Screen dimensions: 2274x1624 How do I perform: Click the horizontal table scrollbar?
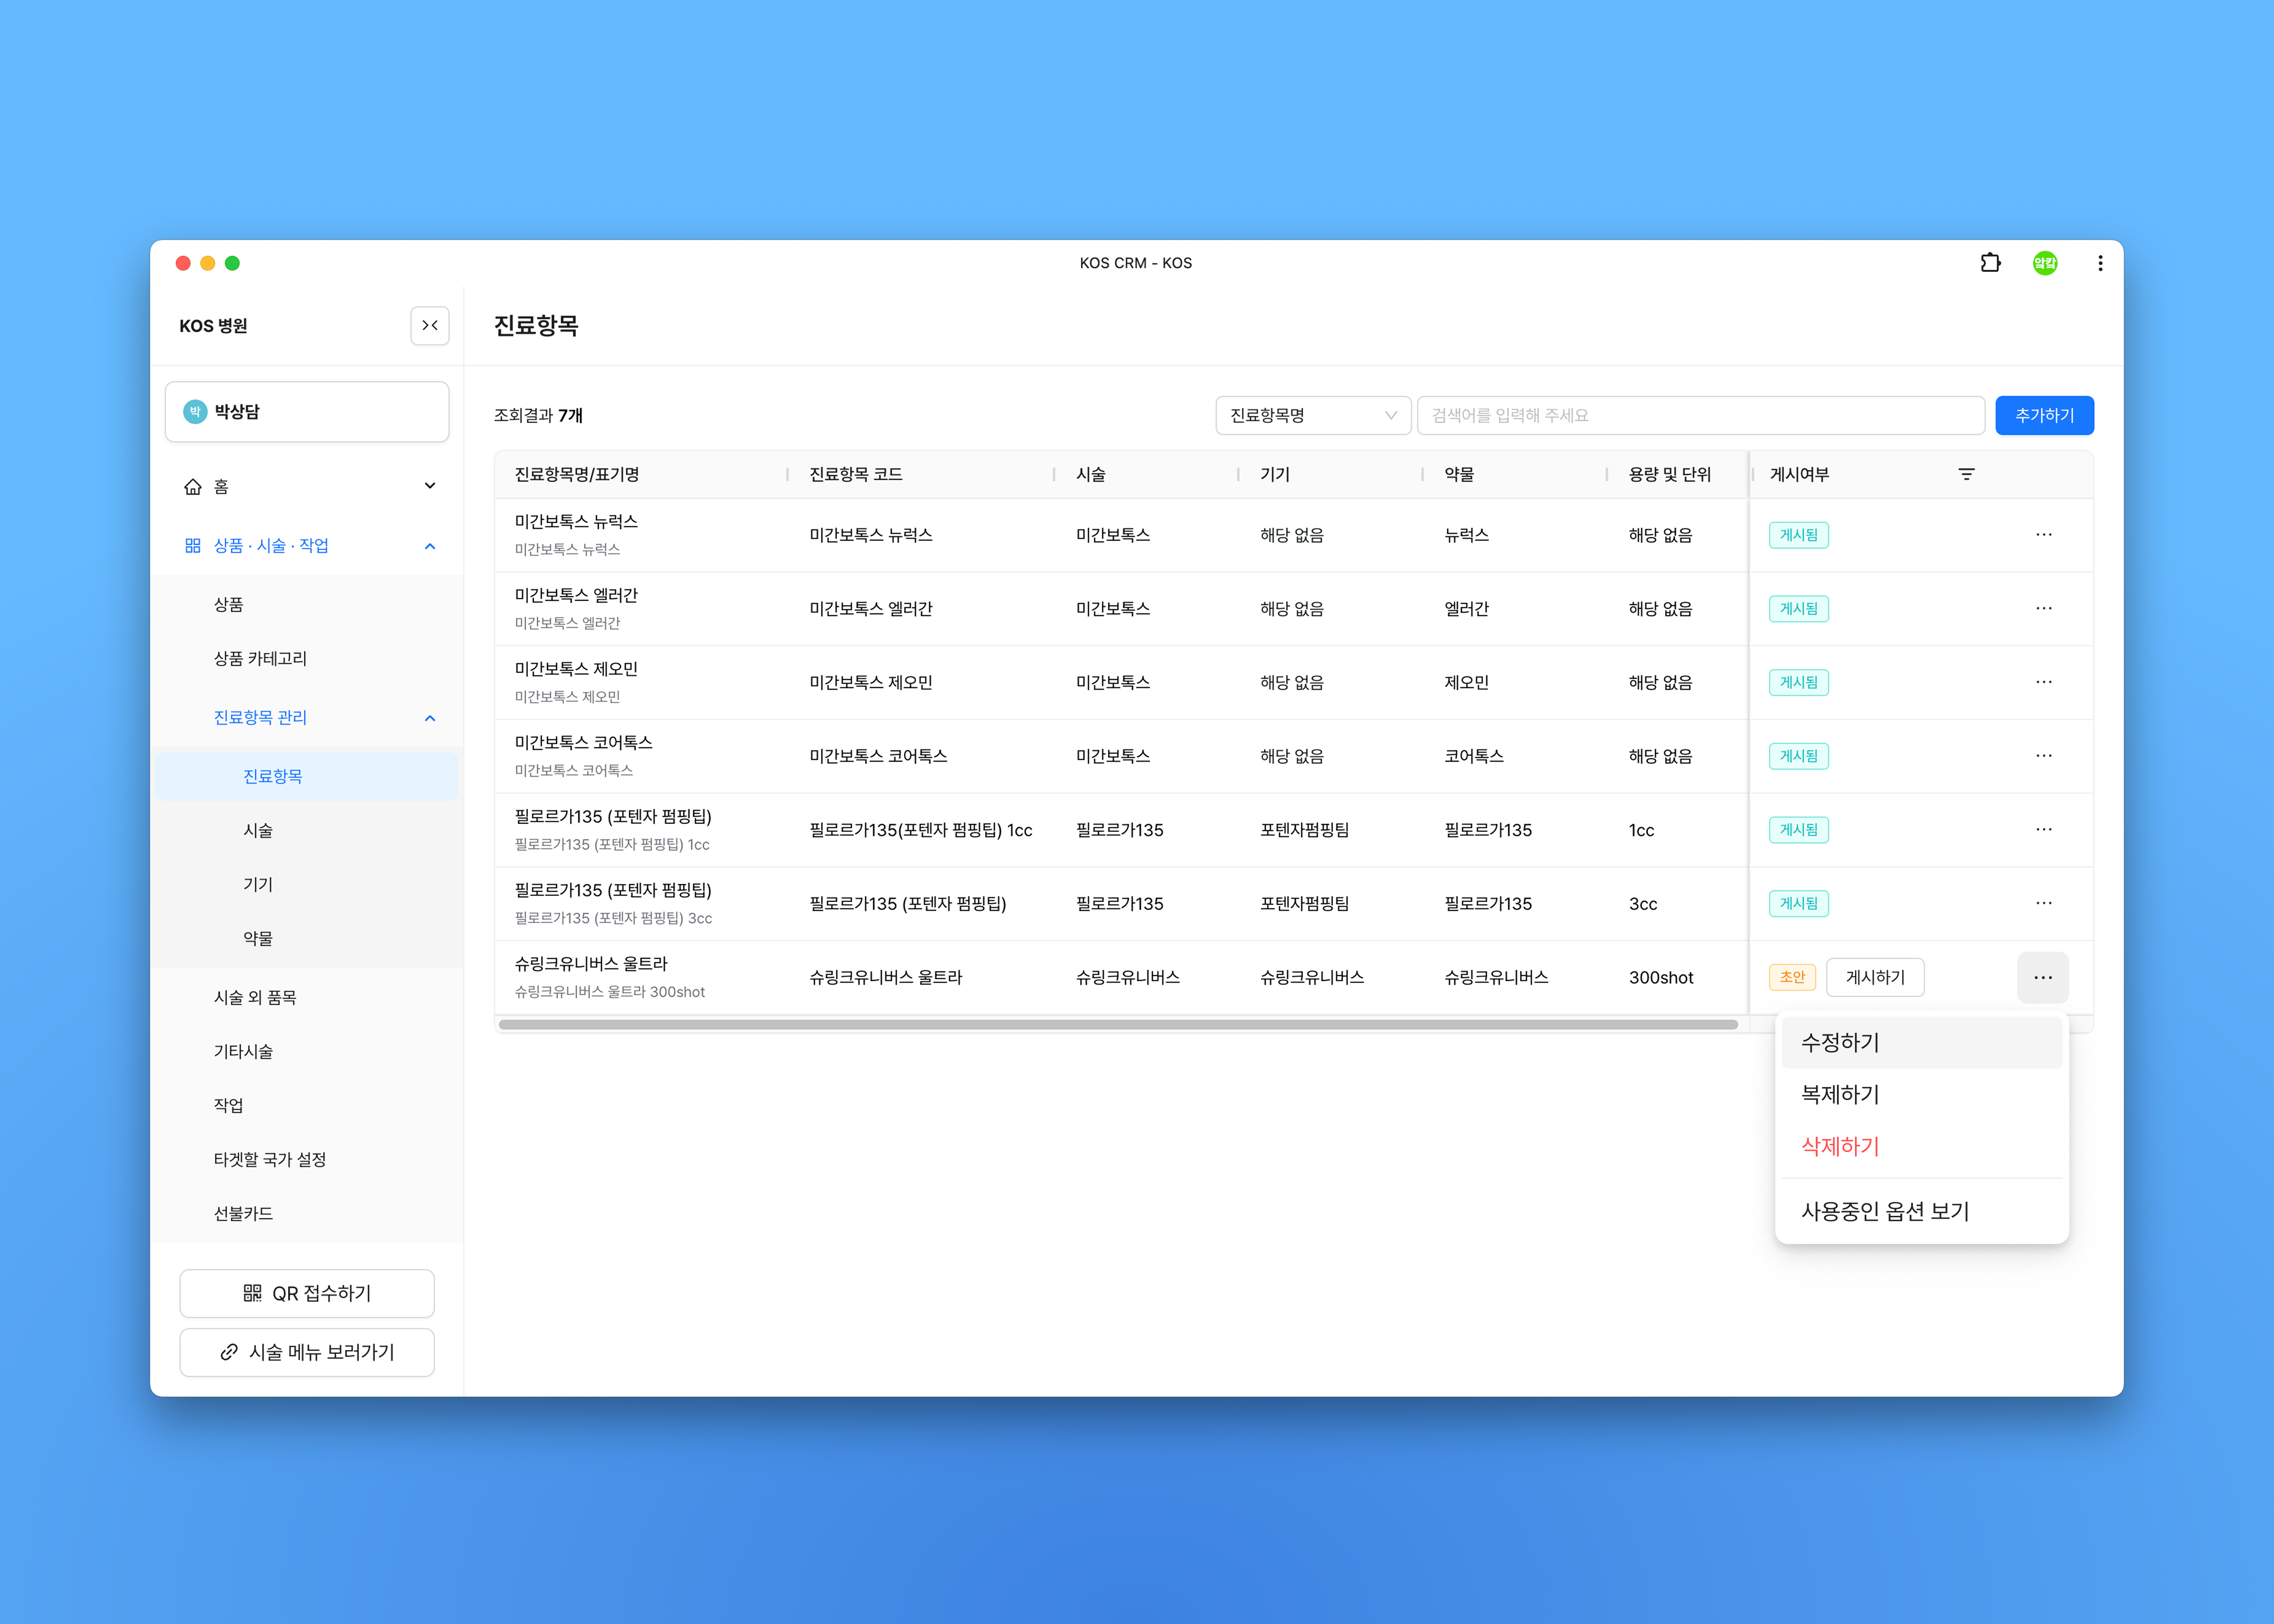coord(1117,1024)
